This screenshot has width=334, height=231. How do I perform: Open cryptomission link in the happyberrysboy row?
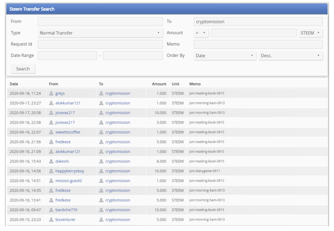(x=117, y=171)
